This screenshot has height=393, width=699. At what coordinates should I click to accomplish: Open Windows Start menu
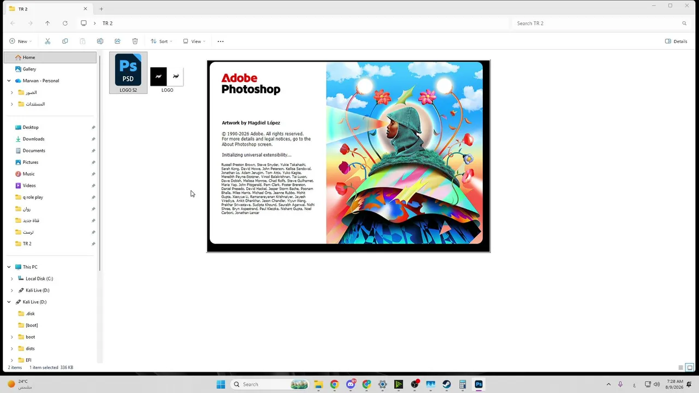[x=221, y=384]
